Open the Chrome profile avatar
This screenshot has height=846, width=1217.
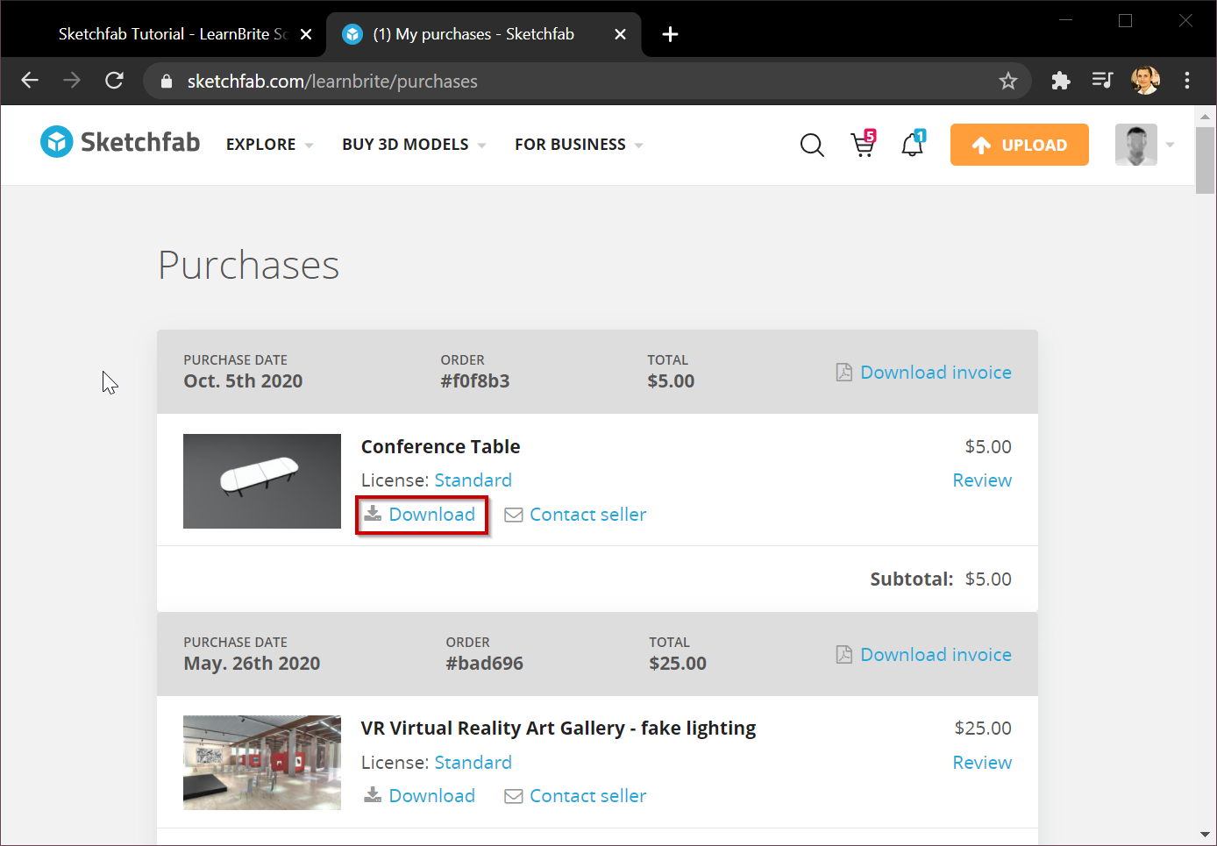1145,81
